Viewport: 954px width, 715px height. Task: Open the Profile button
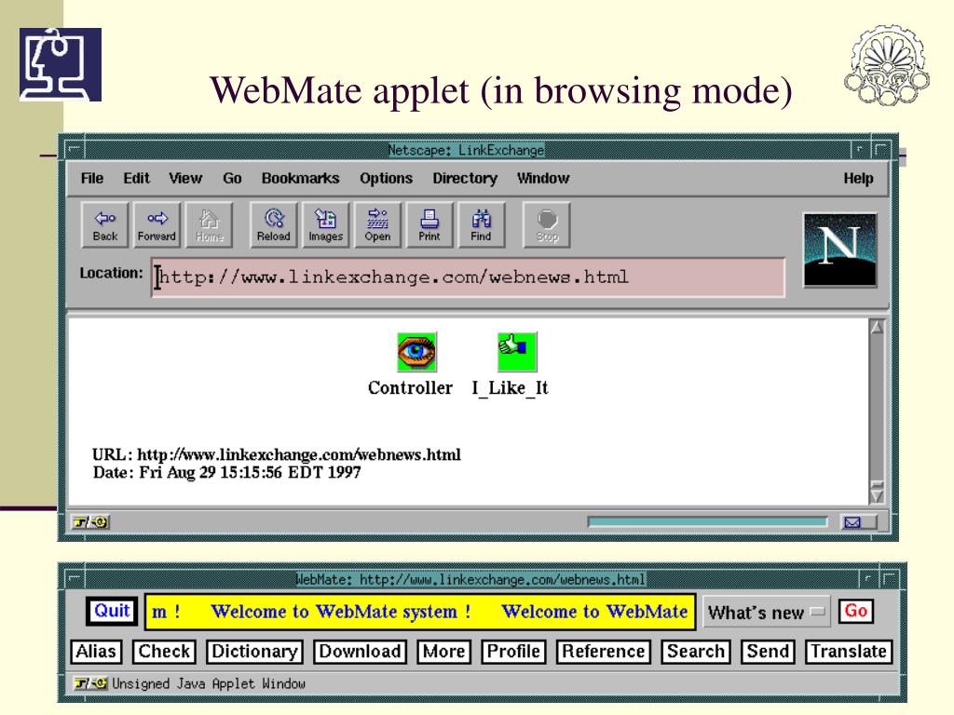pos(513,651)
